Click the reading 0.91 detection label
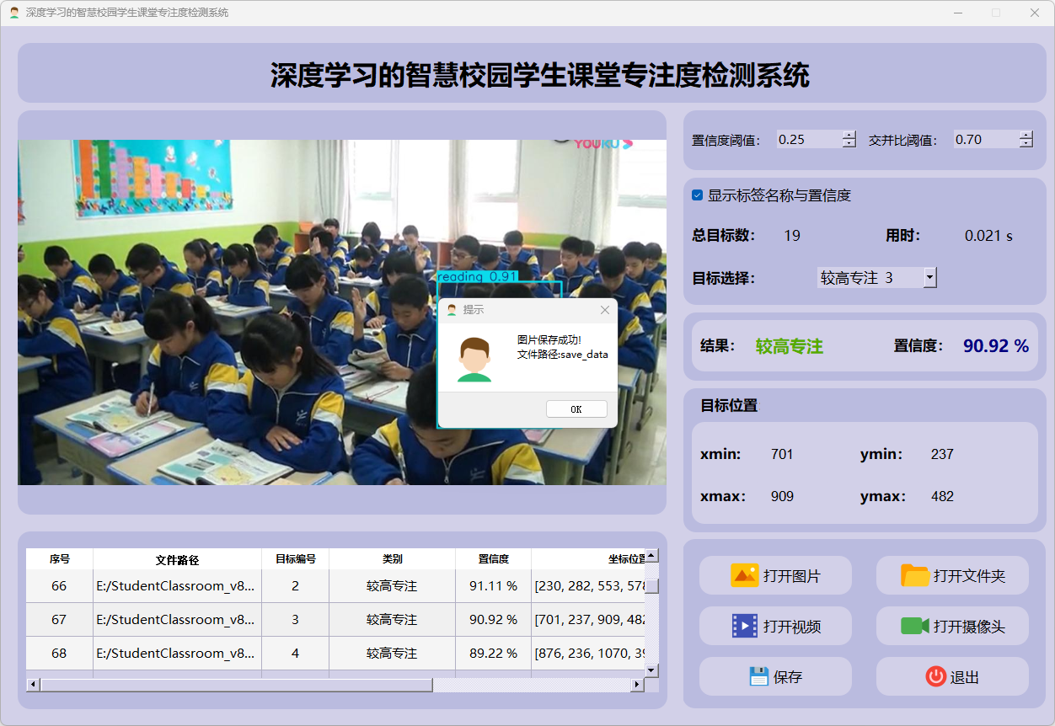Viewport: 1055px width, 726px height. (477, 276)
